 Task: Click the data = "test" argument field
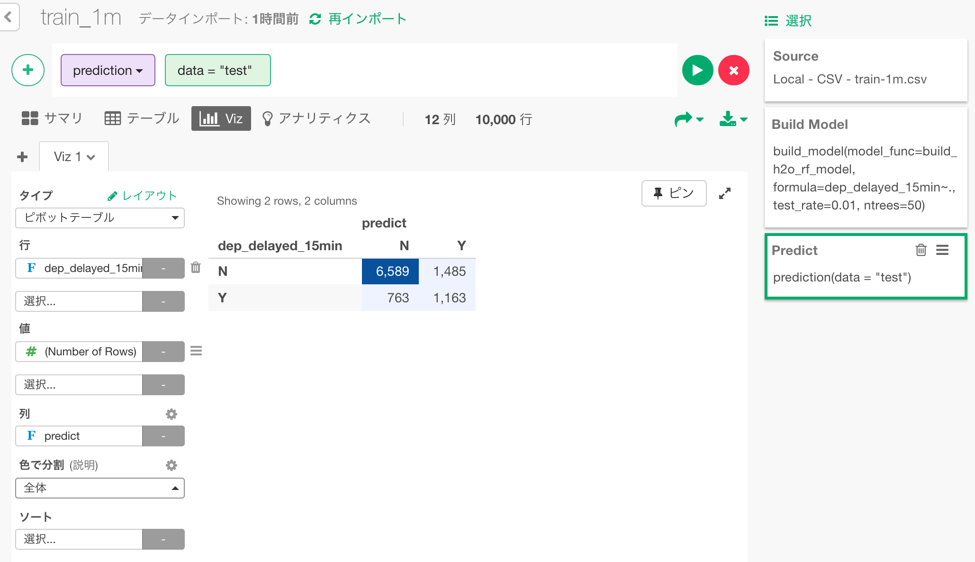[217, 70]
